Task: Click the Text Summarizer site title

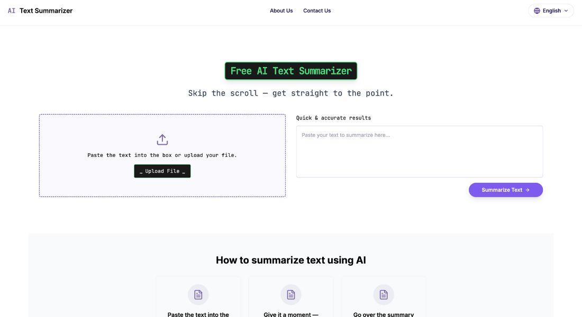Action: [46, 11]
